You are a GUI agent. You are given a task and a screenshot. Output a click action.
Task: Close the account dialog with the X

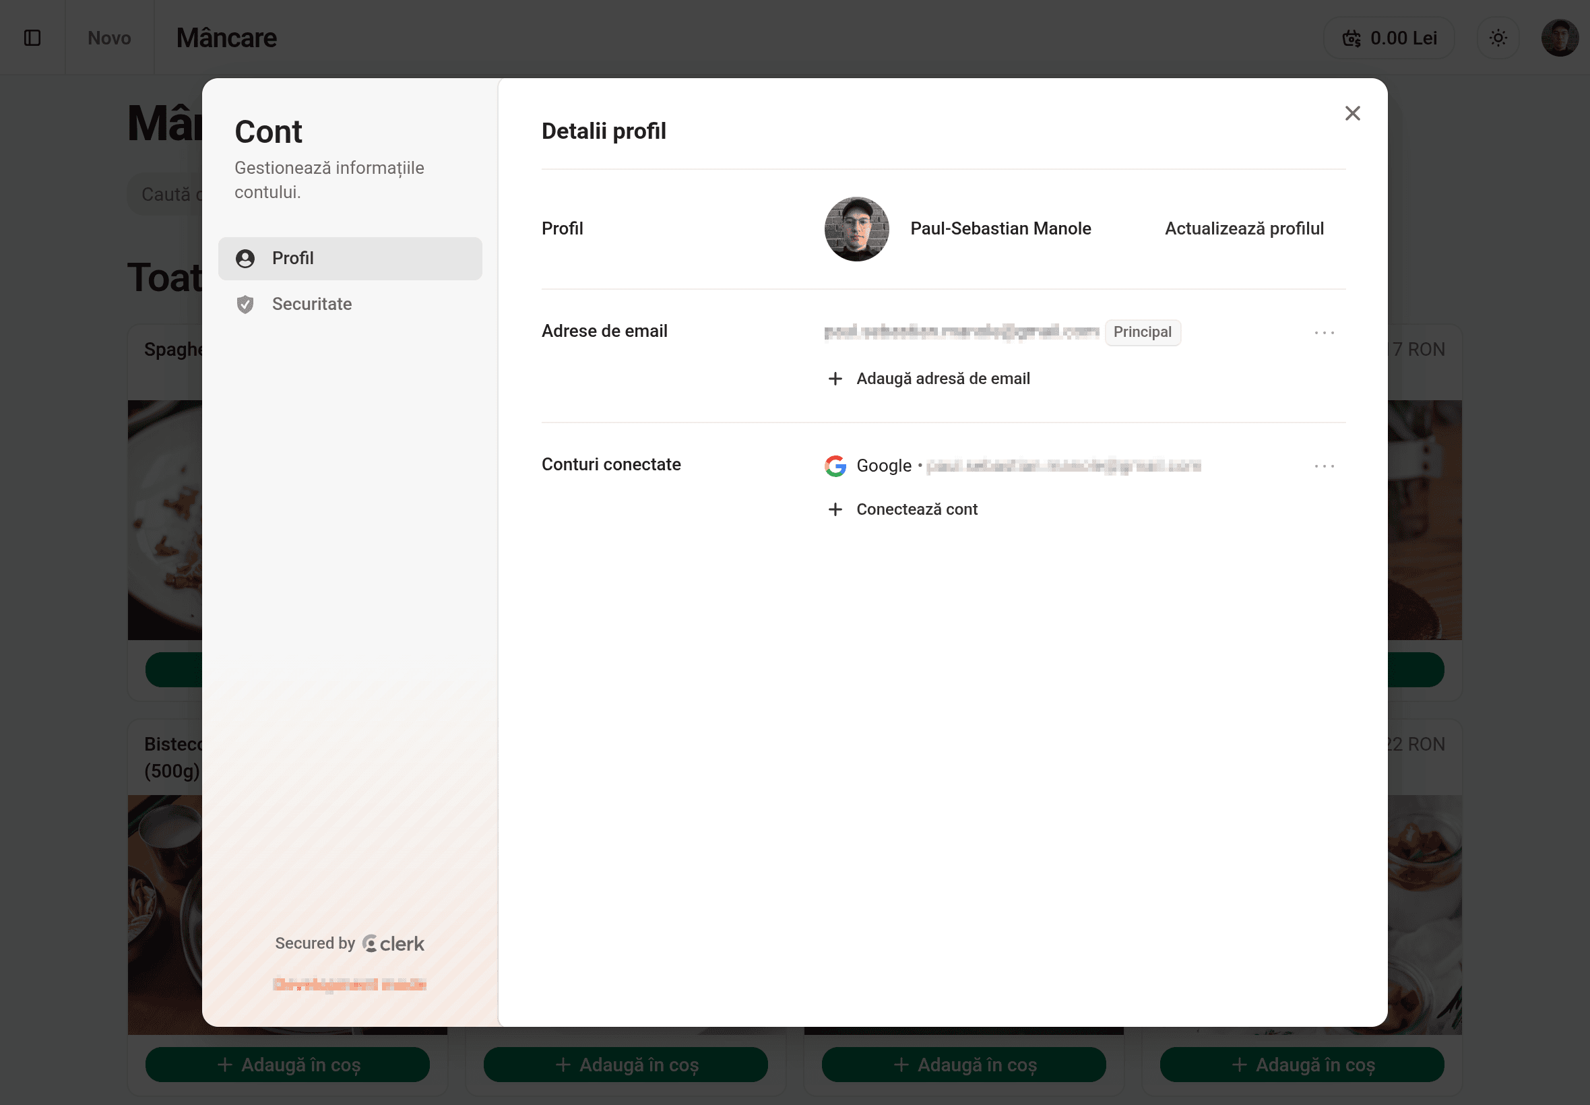pyautogui.click(x=1352, y=114)
